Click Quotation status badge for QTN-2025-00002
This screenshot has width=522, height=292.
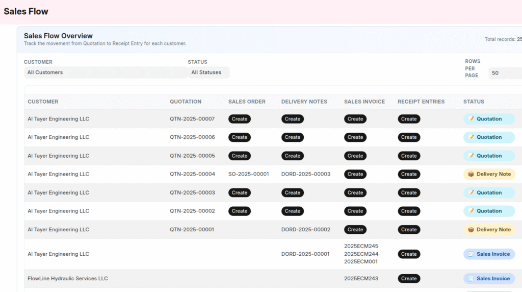pyautogui.click(x=489, y=211)
